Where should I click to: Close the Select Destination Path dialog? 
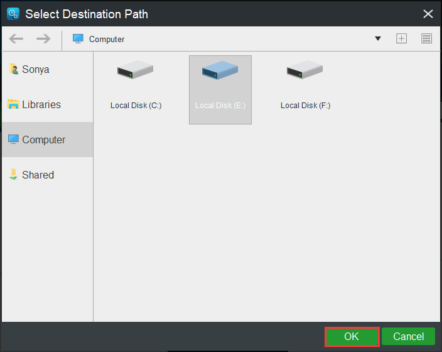pos(428,14)
